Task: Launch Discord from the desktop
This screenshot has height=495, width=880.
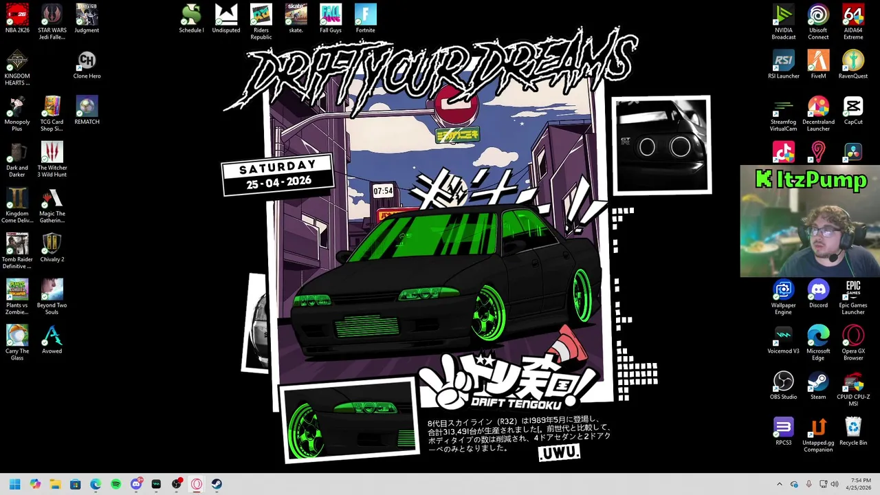Action: (818, 294)
